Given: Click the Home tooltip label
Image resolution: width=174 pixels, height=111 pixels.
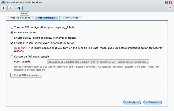Looking at the screenshot, I should tap(24, 14).
